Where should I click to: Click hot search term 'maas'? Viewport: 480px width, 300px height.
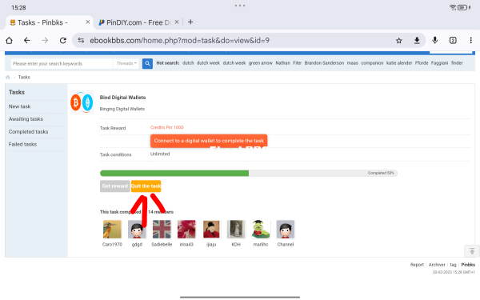point(352,62)
